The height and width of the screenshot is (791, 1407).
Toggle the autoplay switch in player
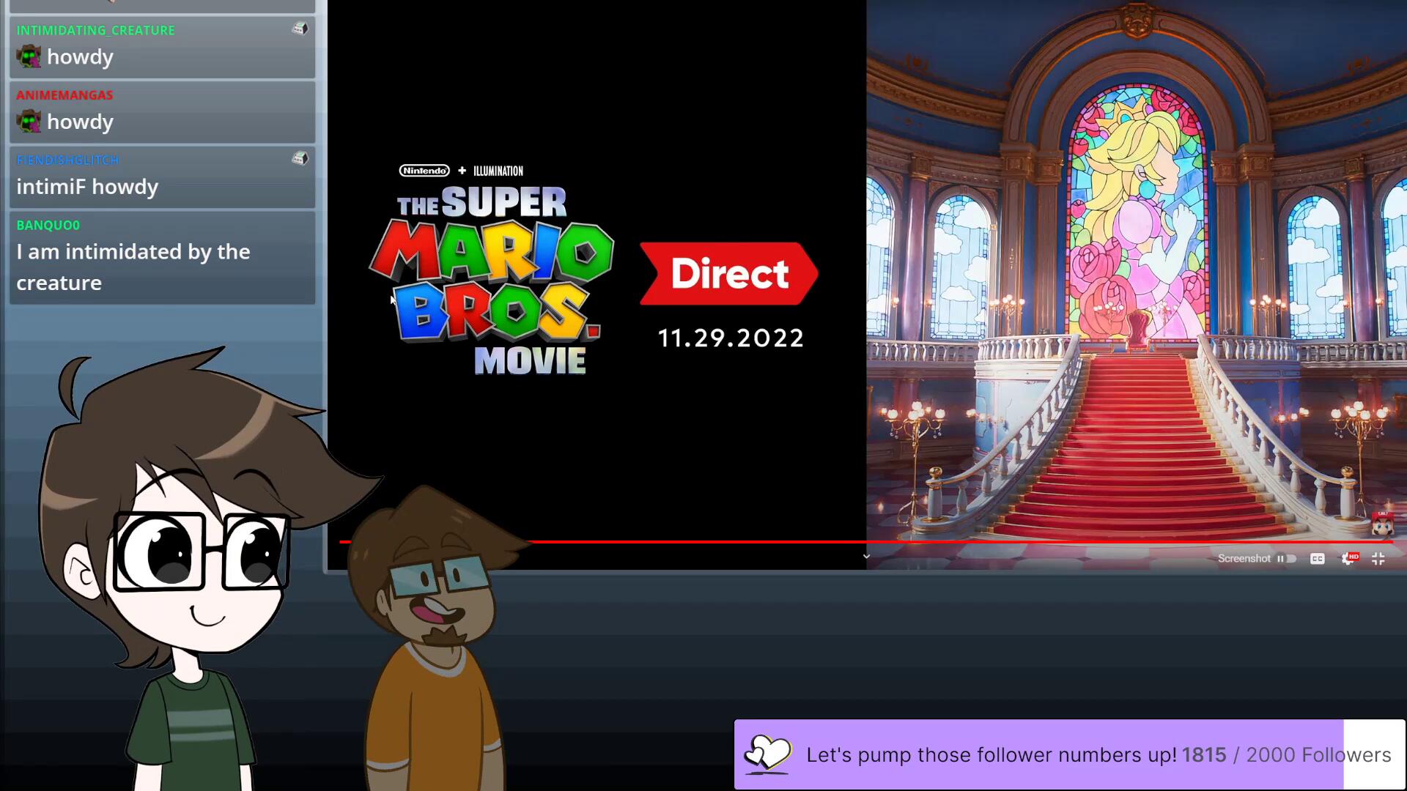[x=1287, y=559]
